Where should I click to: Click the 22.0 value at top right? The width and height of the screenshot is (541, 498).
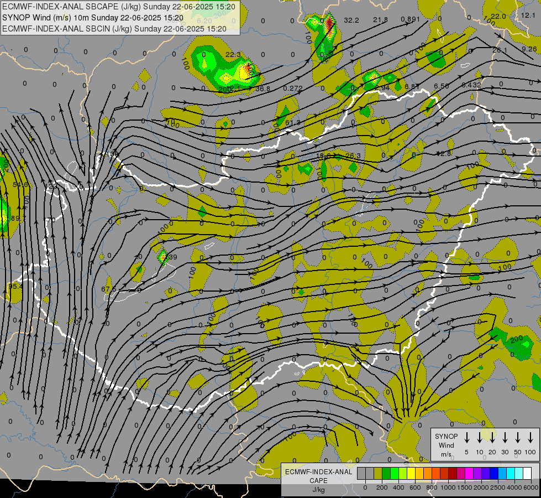click(498, 16)
